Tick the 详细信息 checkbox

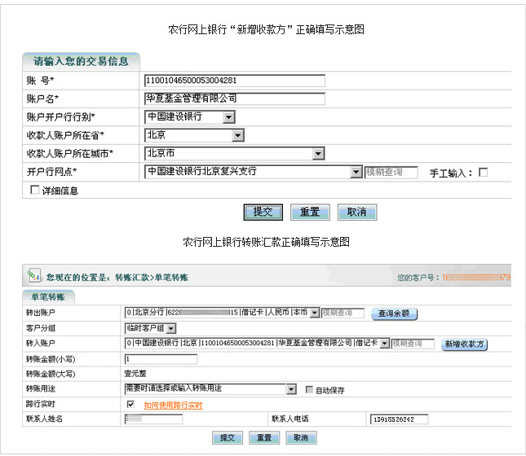pos(34,190)
